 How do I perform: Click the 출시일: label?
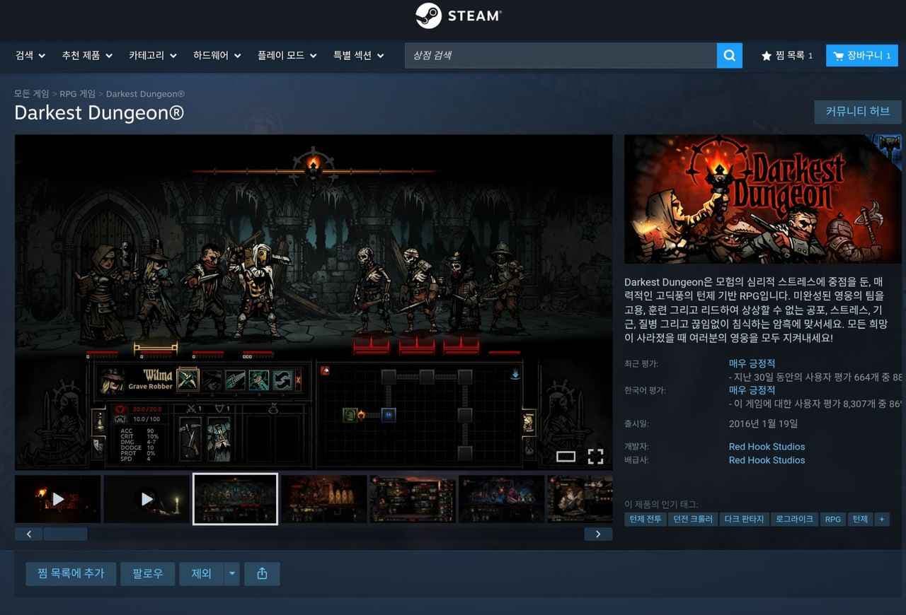point(637,424)
